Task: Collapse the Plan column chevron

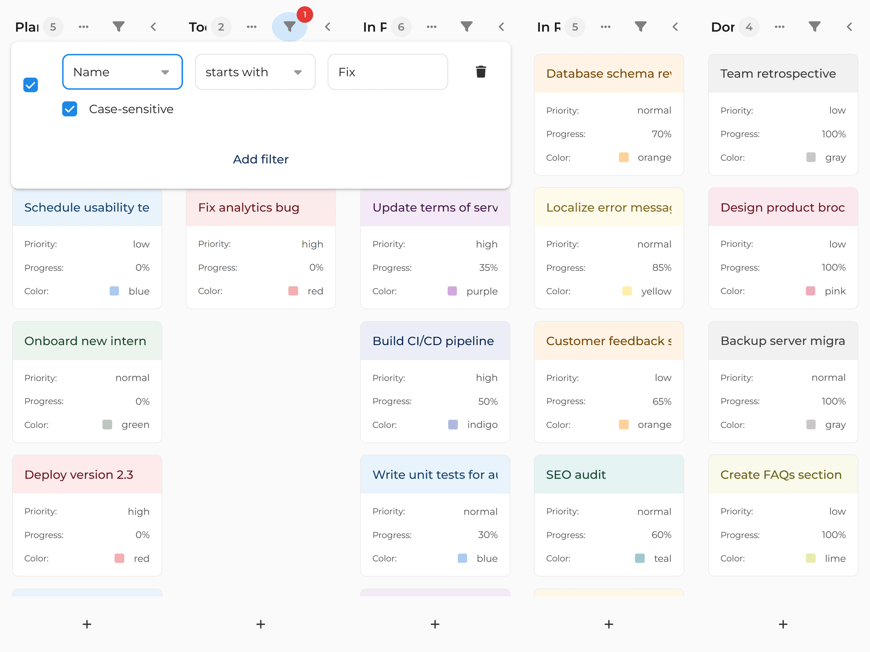Action: tap(153, 27)
